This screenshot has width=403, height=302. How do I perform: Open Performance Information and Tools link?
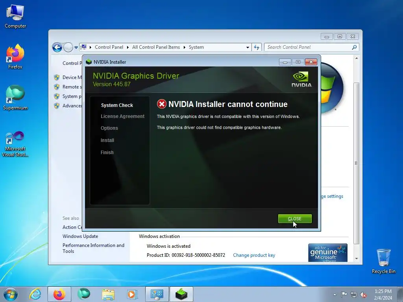point(93,249)
